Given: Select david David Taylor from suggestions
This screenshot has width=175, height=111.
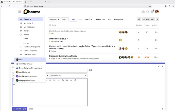Looking at the screenshot, I should [30, 64].
